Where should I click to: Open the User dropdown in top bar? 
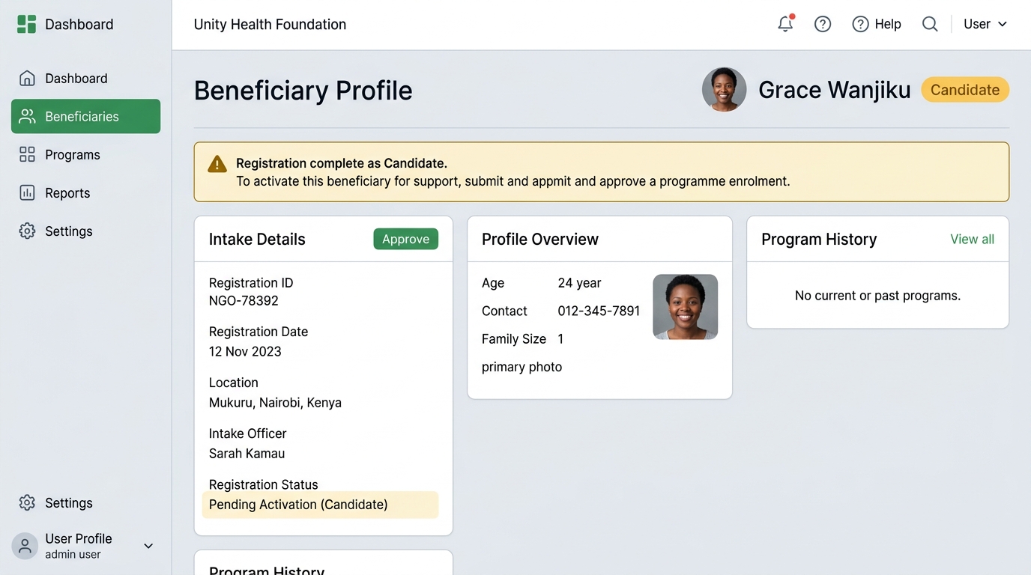tap(985, 24)
